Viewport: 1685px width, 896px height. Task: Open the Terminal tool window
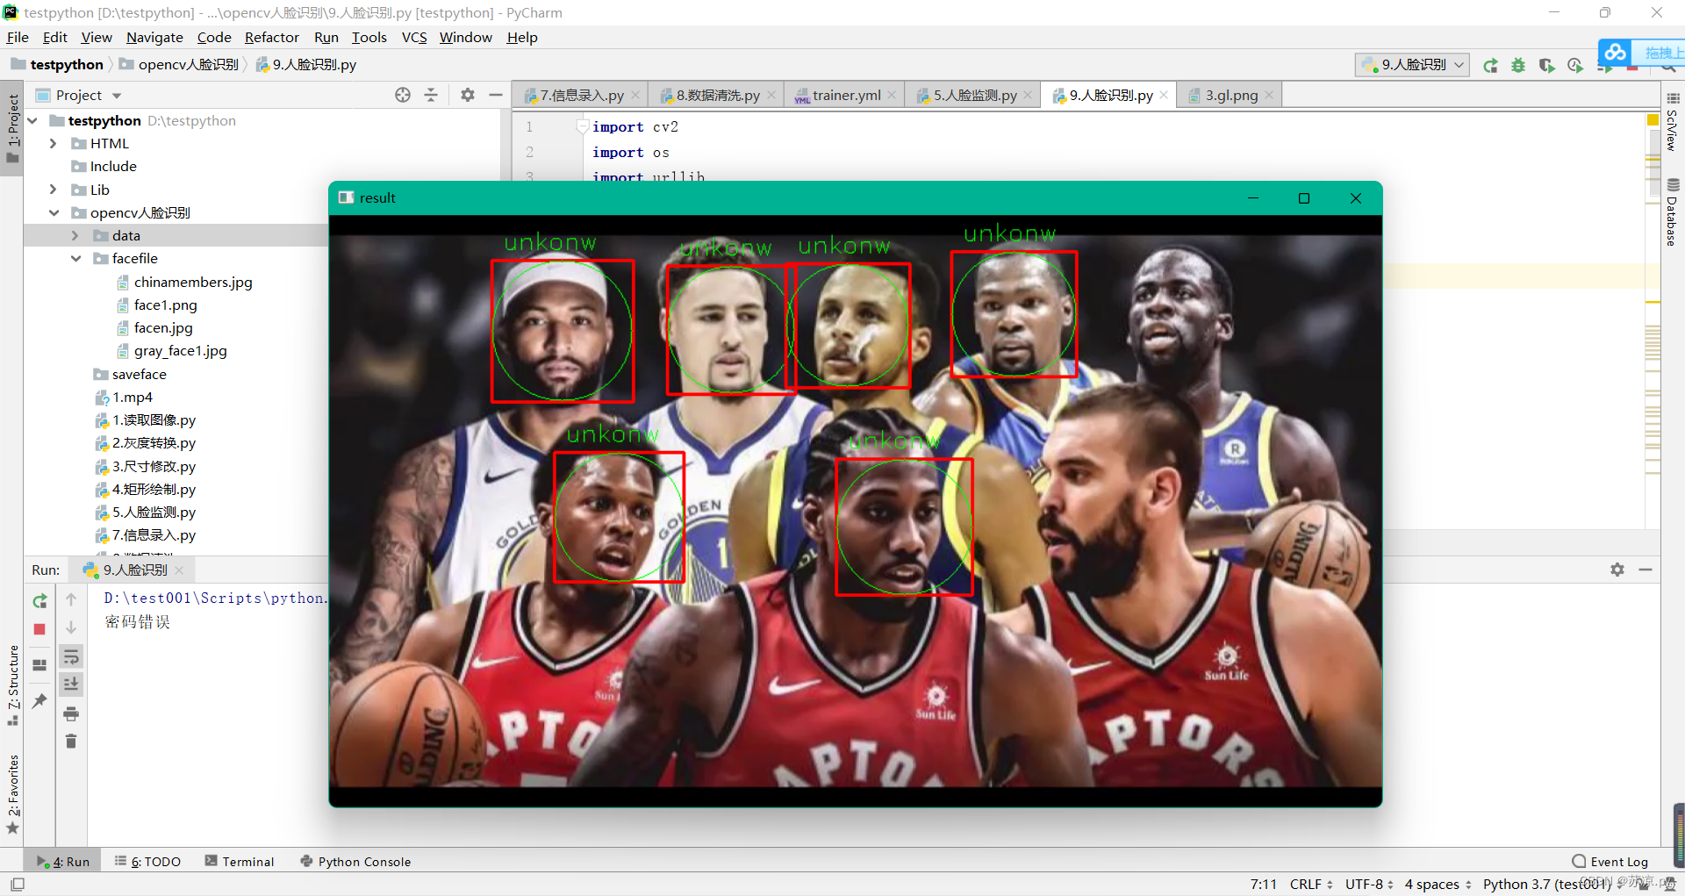click(240, 862)
